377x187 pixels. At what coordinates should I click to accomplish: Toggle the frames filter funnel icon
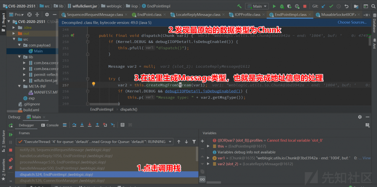194,141
